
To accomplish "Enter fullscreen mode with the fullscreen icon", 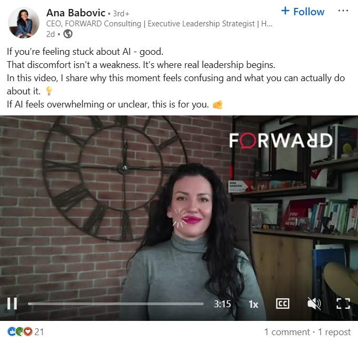I will click(343, 304).
